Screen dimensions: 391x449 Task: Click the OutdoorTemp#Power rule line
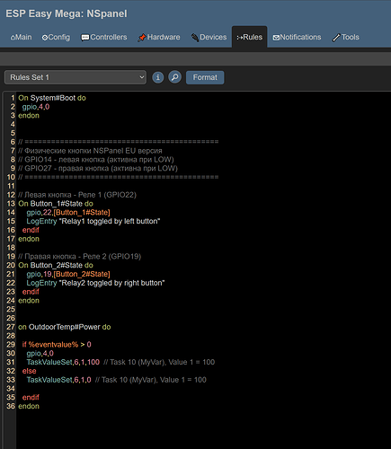[x=65, y=327]
